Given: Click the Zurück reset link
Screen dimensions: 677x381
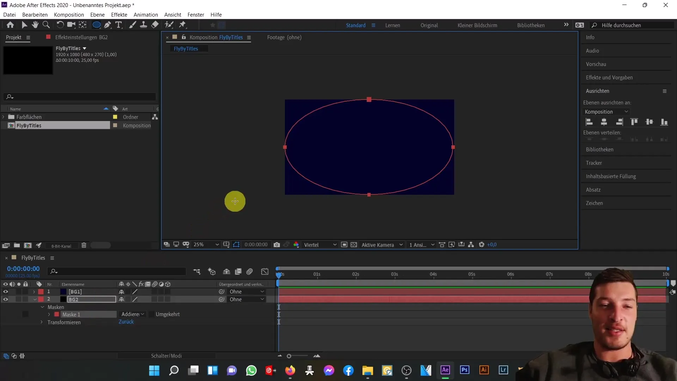Looking at the screenshot, I should (126, 322).
